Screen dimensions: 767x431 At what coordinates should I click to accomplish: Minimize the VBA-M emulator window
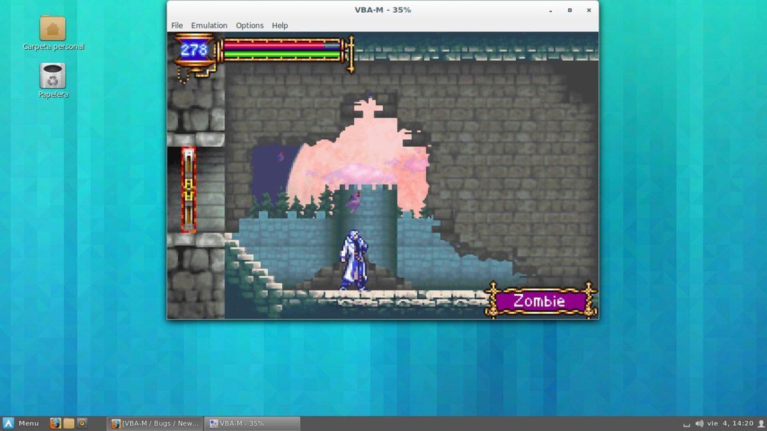(550, 10)
